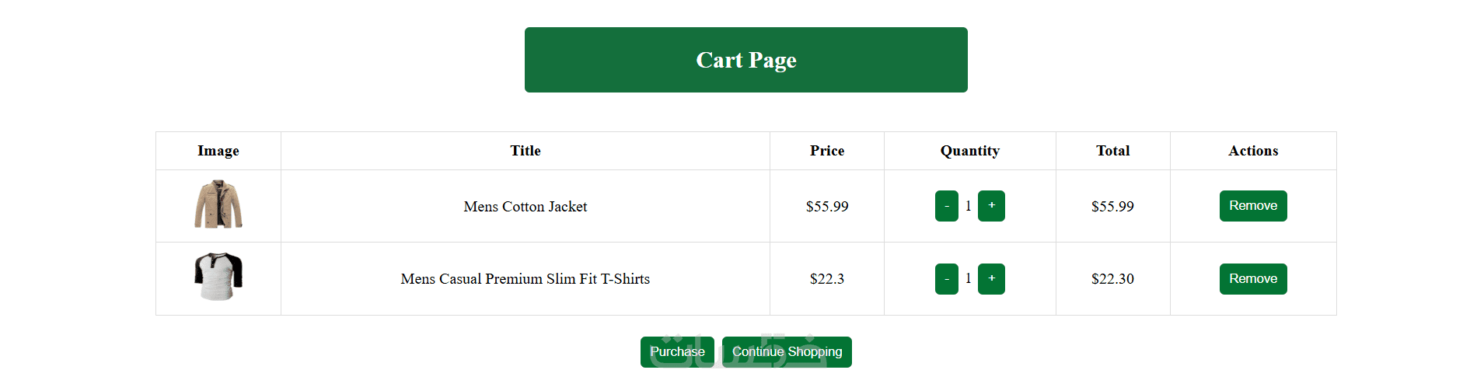
Task: Click the Price column header
Action: click(x=826, y=151)
